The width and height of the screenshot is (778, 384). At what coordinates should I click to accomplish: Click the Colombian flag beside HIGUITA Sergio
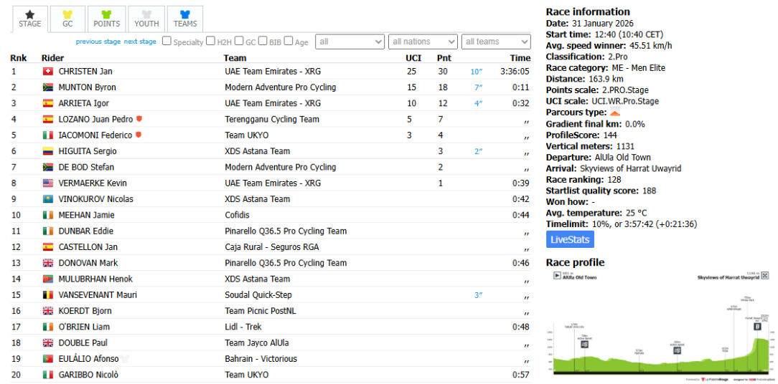coord(48,151)
